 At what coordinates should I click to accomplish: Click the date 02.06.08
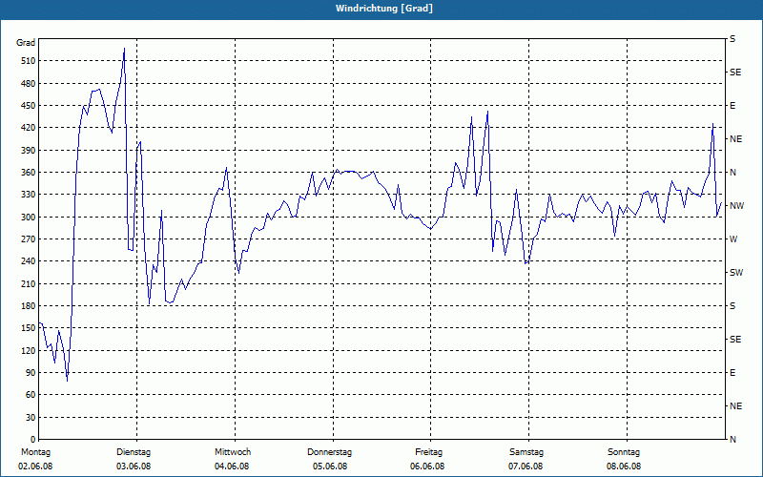[x=35, y=467]
